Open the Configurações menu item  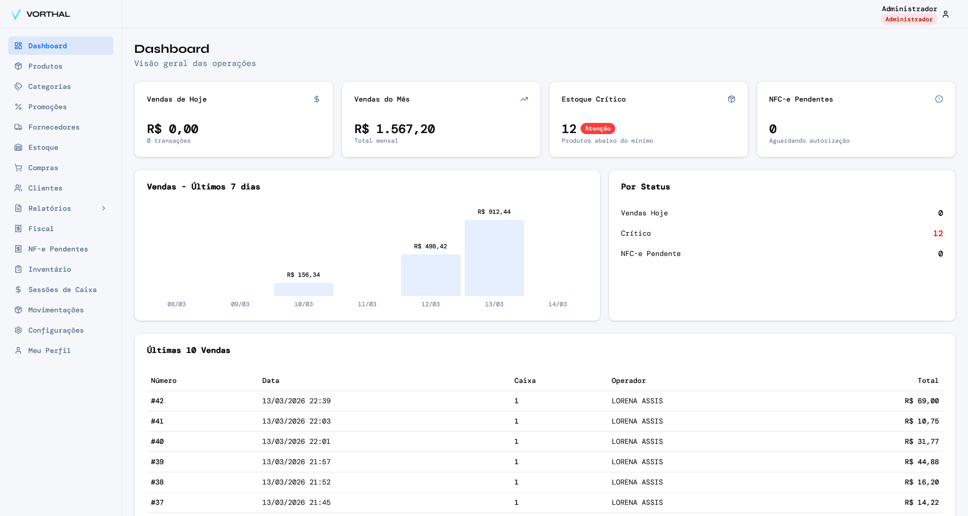(56, 330)
